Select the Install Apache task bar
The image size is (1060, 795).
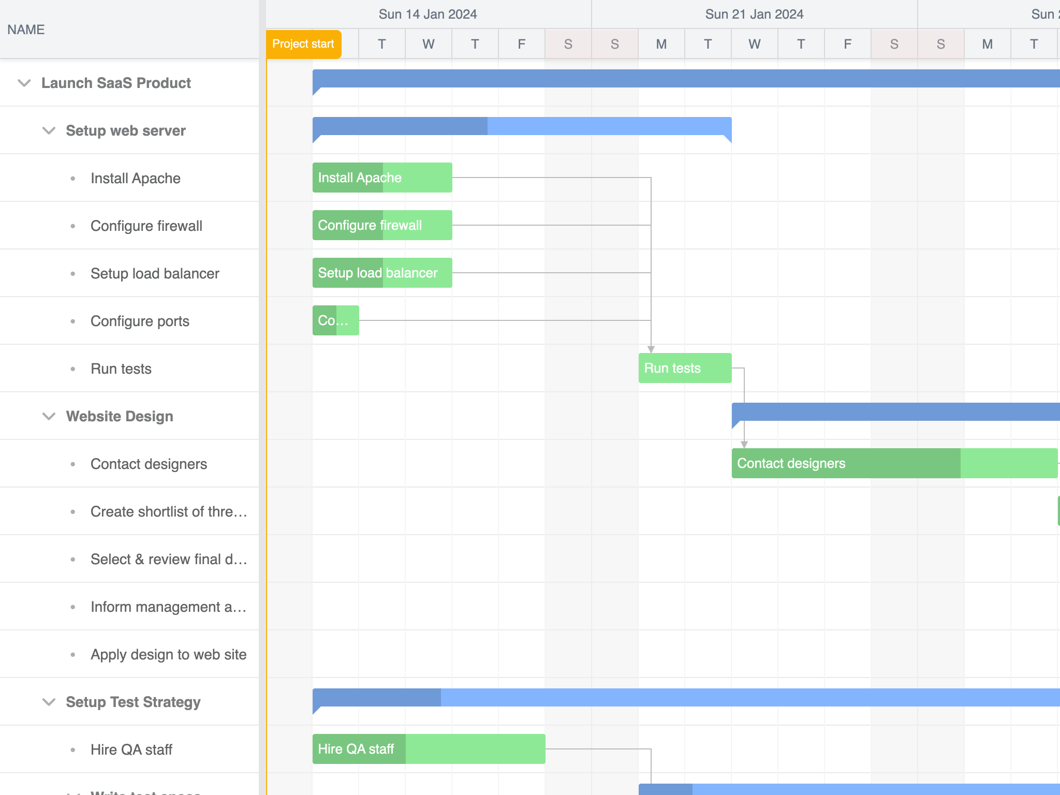coord(381,178)
